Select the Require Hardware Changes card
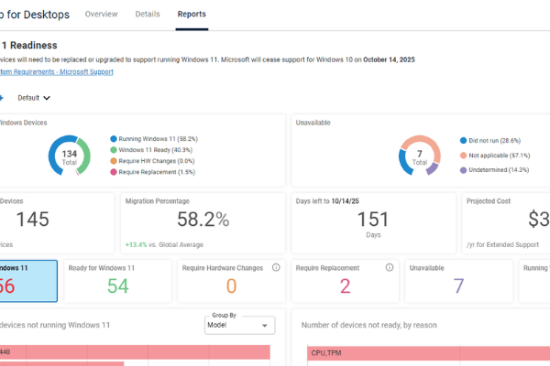The height and width of the screenshot is (366, 550). tap(231, 281)
